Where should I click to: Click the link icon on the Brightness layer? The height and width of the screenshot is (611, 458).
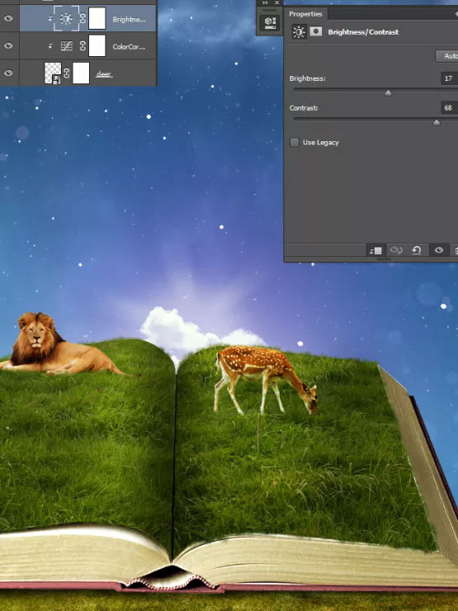click(83, 18)
